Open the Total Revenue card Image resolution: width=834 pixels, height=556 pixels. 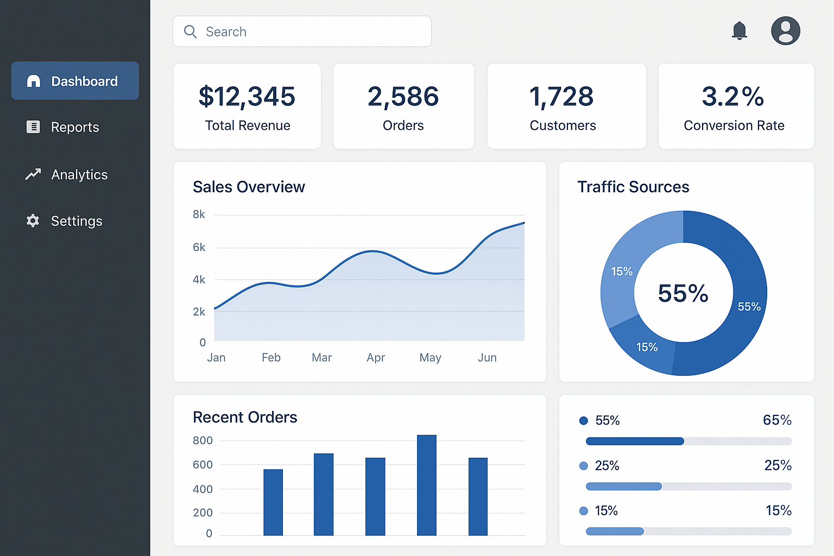(247, 106)
